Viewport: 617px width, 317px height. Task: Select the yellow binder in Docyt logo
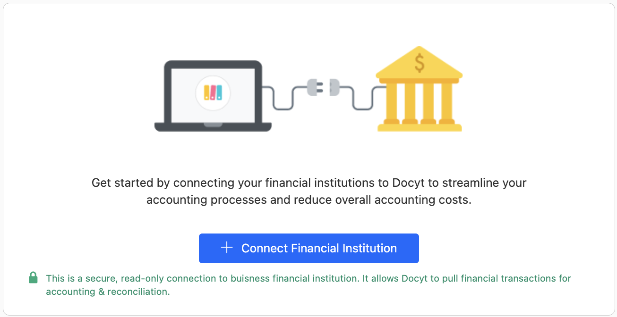(206, 92)
